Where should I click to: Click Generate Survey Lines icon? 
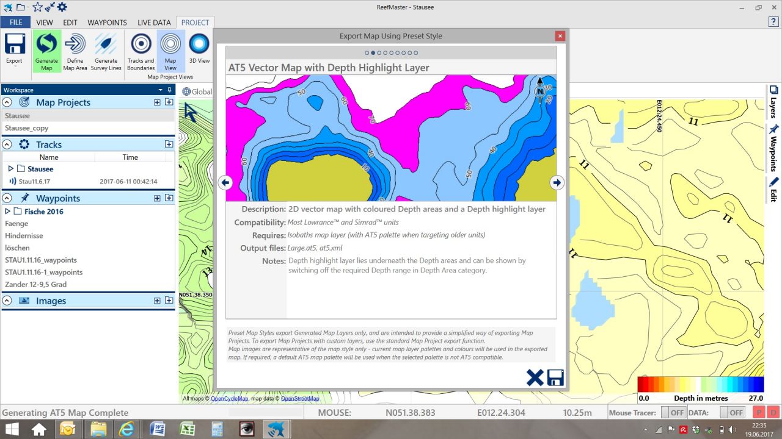[x=106, y=51]
